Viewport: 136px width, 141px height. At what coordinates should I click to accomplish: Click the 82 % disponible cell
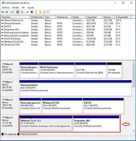click(x=118, y=42)
